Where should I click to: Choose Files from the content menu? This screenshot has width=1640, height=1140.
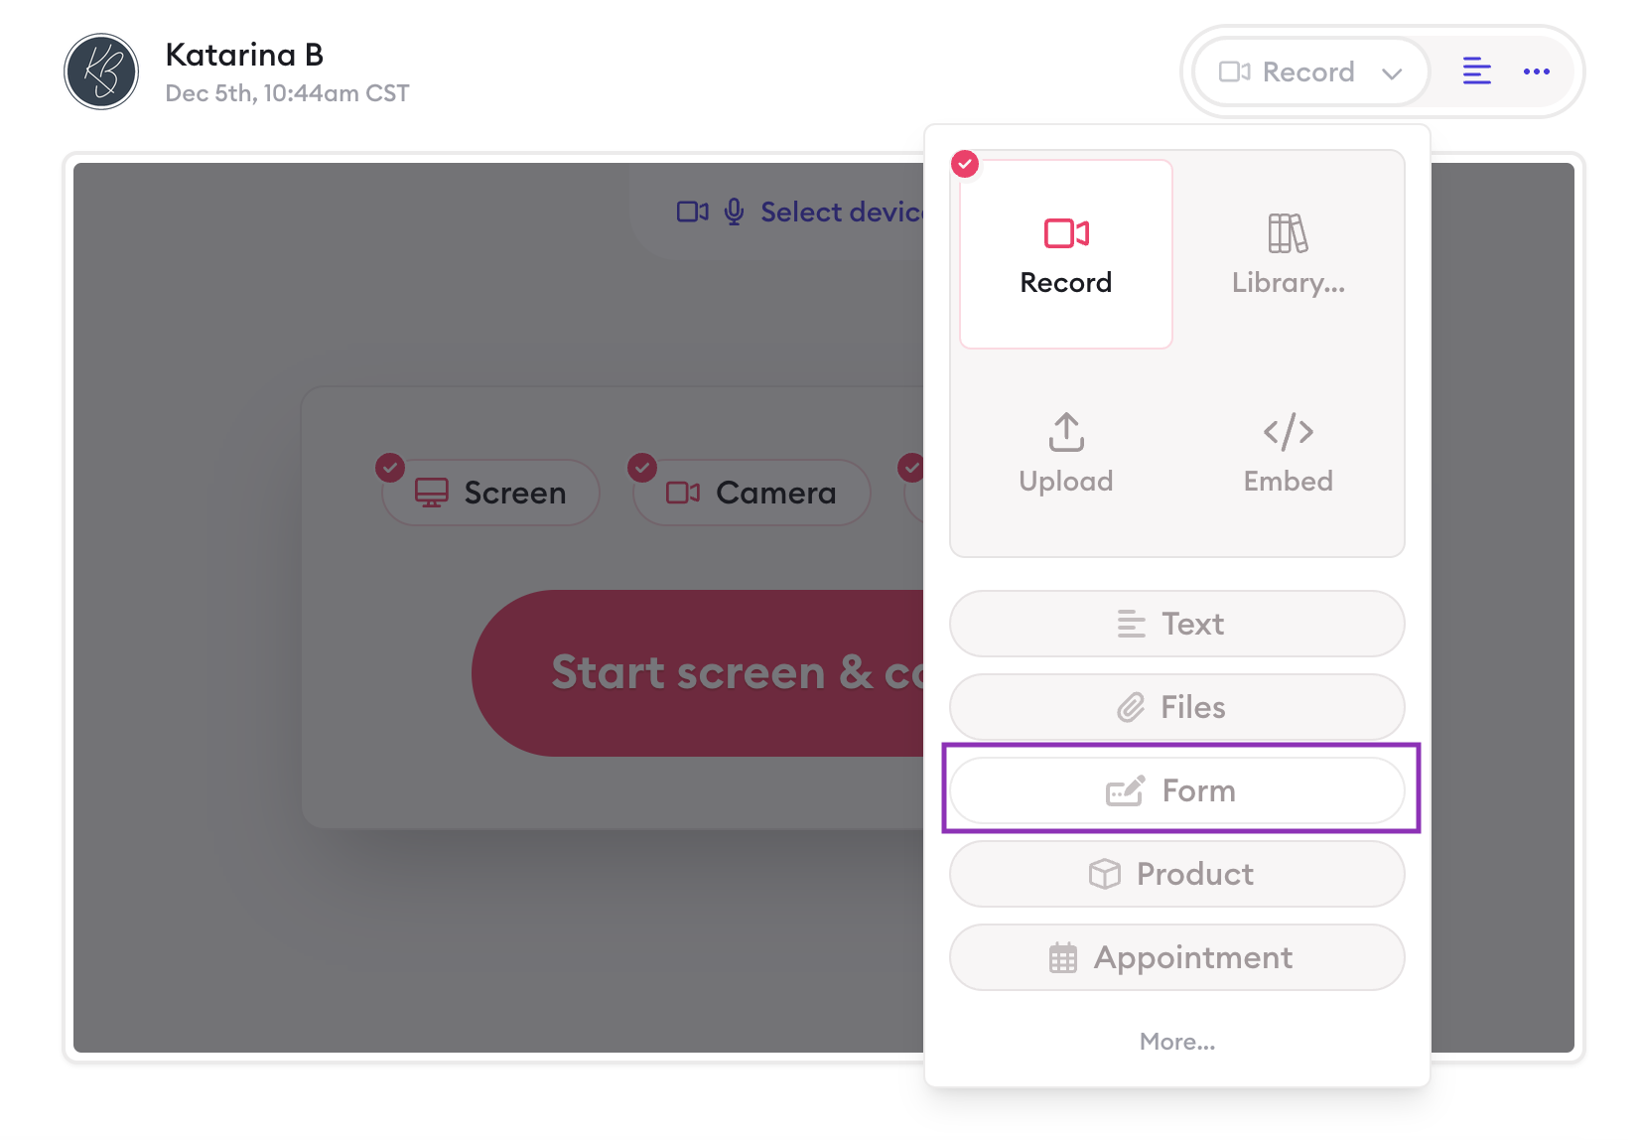1176,707
